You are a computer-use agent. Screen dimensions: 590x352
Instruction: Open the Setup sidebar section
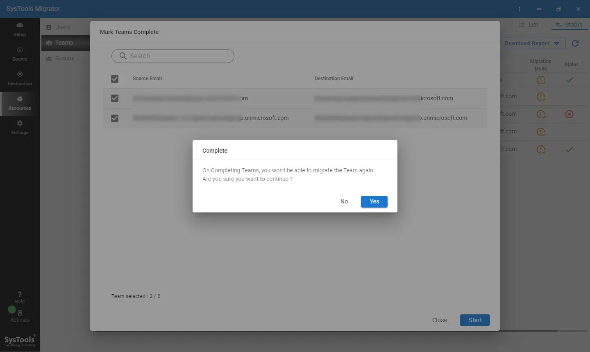coord(20,29)
